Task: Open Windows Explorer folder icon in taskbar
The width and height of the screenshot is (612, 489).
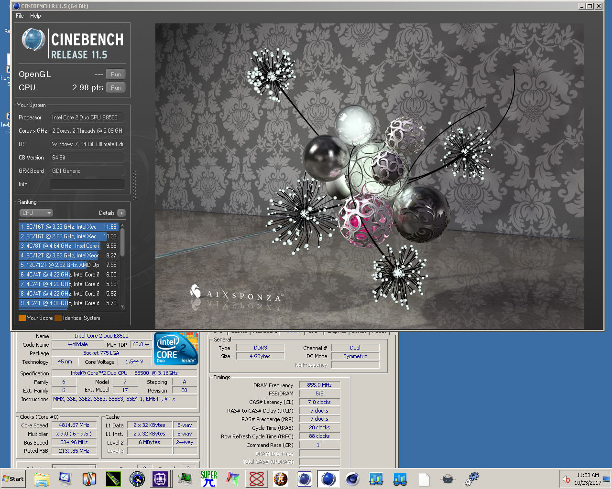Action: [x=42, y=479]
